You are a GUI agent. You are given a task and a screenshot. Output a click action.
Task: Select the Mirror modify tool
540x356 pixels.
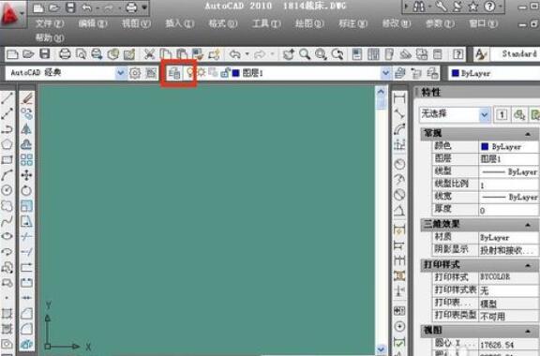[26, 129]
